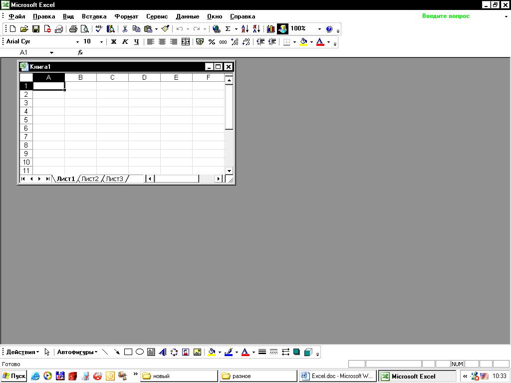Image resolution: width=511 pixels, height=383 pixels.
Task: Open the Автофигуры dropdown
Action: point(77,352)
